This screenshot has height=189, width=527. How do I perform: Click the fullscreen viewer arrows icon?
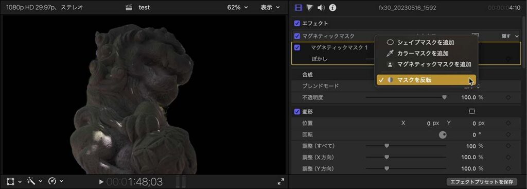(280, 182)
